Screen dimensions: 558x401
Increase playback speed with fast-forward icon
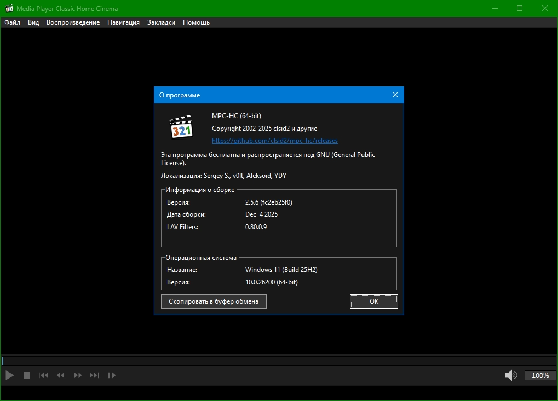pyautogui.click(x=78, y=375)
